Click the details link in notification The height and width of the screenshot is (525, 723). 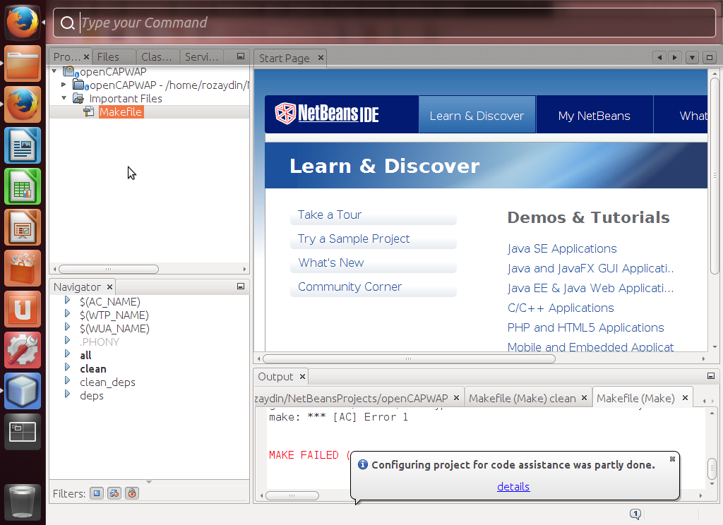(513, 486)
